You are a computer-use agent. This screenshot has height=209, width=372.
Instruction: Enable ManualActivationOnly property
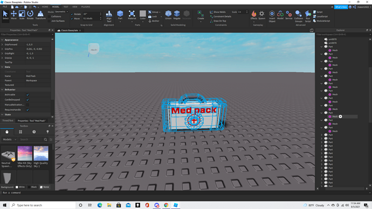[27, 104]
